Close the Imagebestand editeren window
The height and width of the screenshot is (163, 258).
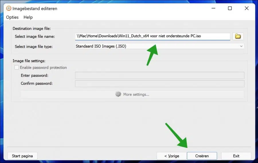(x=247, y=8)
